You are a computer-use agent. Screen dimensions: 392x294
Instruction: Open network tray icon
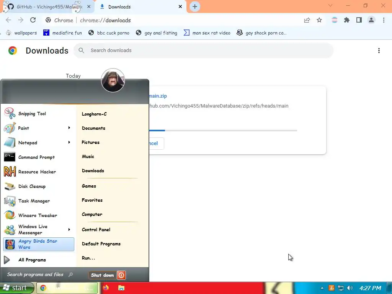[340, 288]
